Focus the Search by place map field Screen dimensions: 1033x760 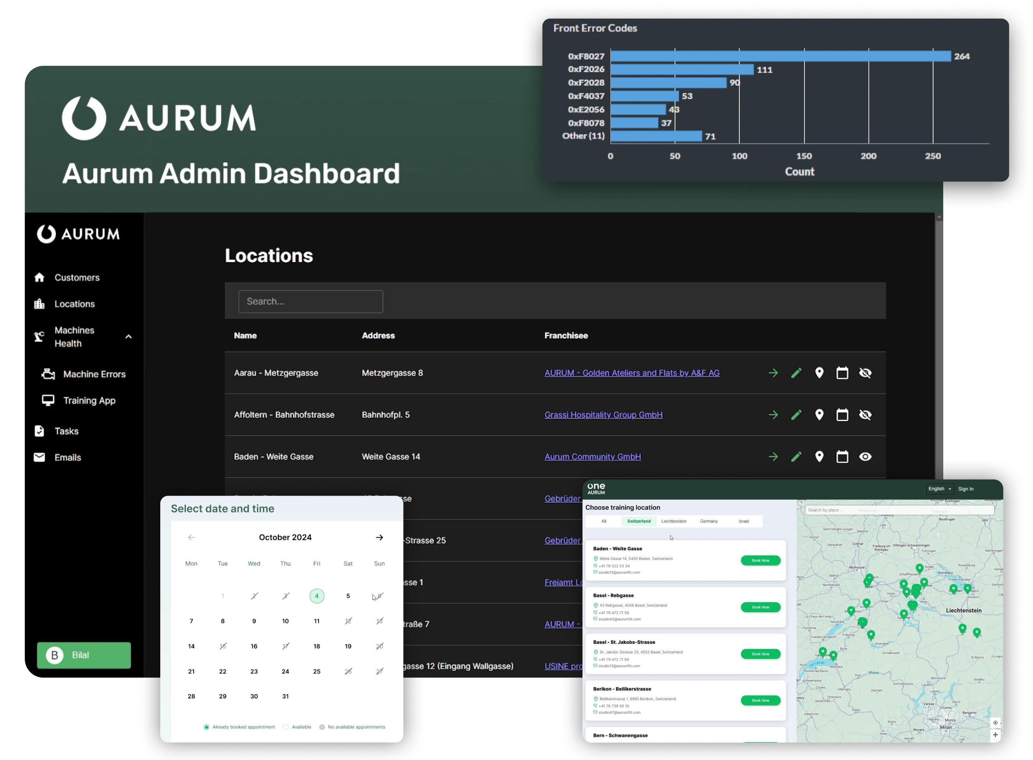point(899,510)
